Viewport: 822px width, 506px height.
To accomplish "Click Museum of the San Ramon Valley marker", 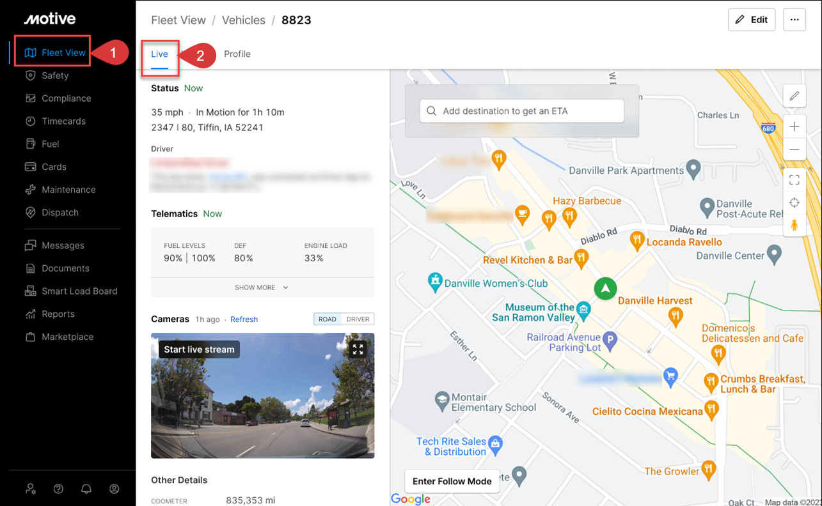I will [583, 310].
